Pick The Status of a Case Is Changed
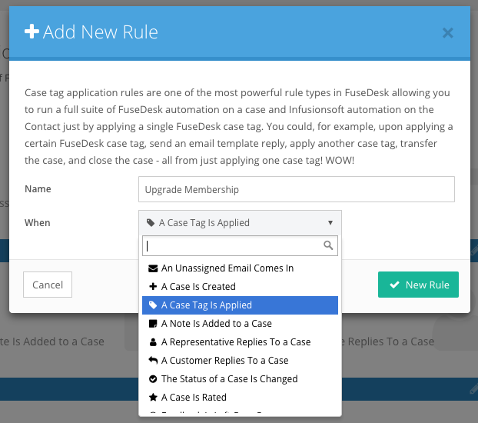Screen dimensions: 478x423 (240, 378)
